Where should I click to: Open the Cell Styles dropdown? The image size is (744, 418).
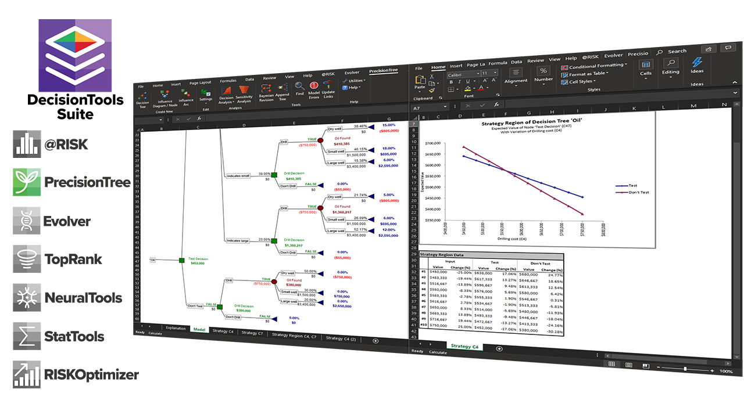578,81
